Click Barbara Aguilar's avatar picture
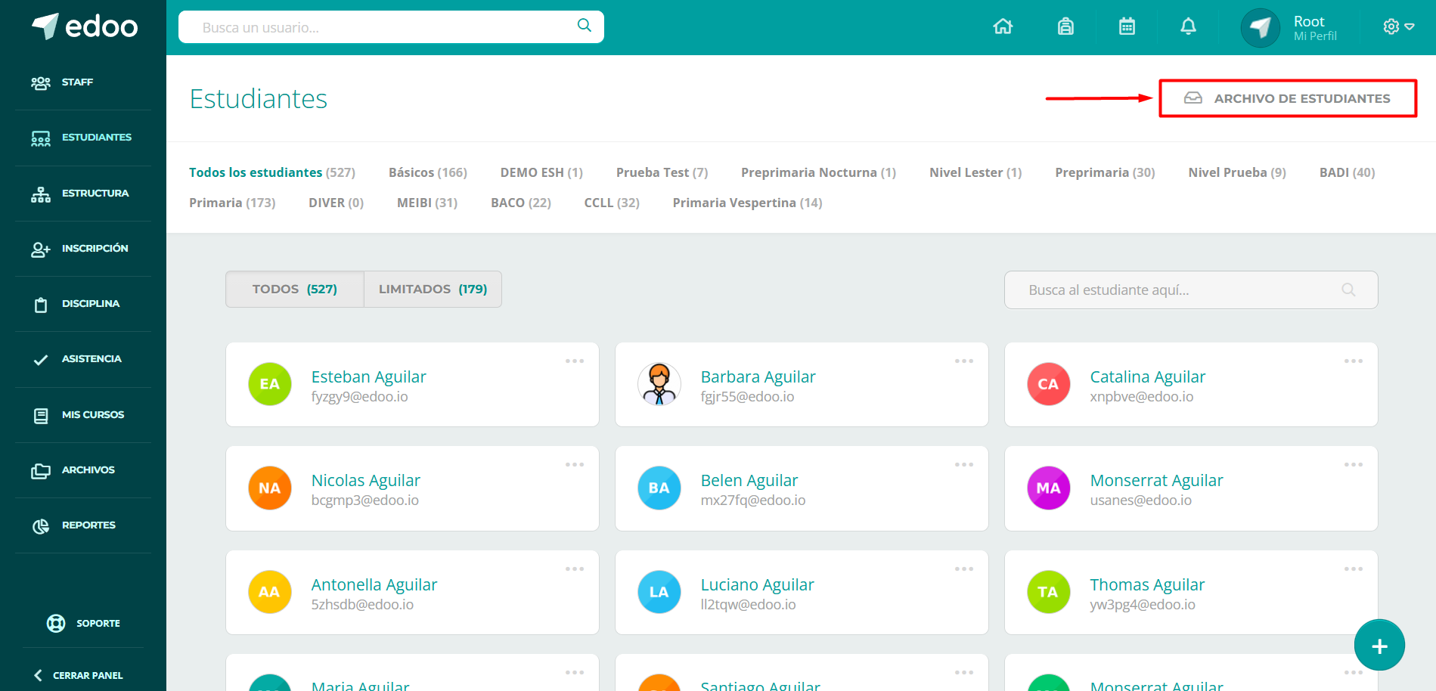Viewport: 1436px width, 691px height. (x=659, y=384)
